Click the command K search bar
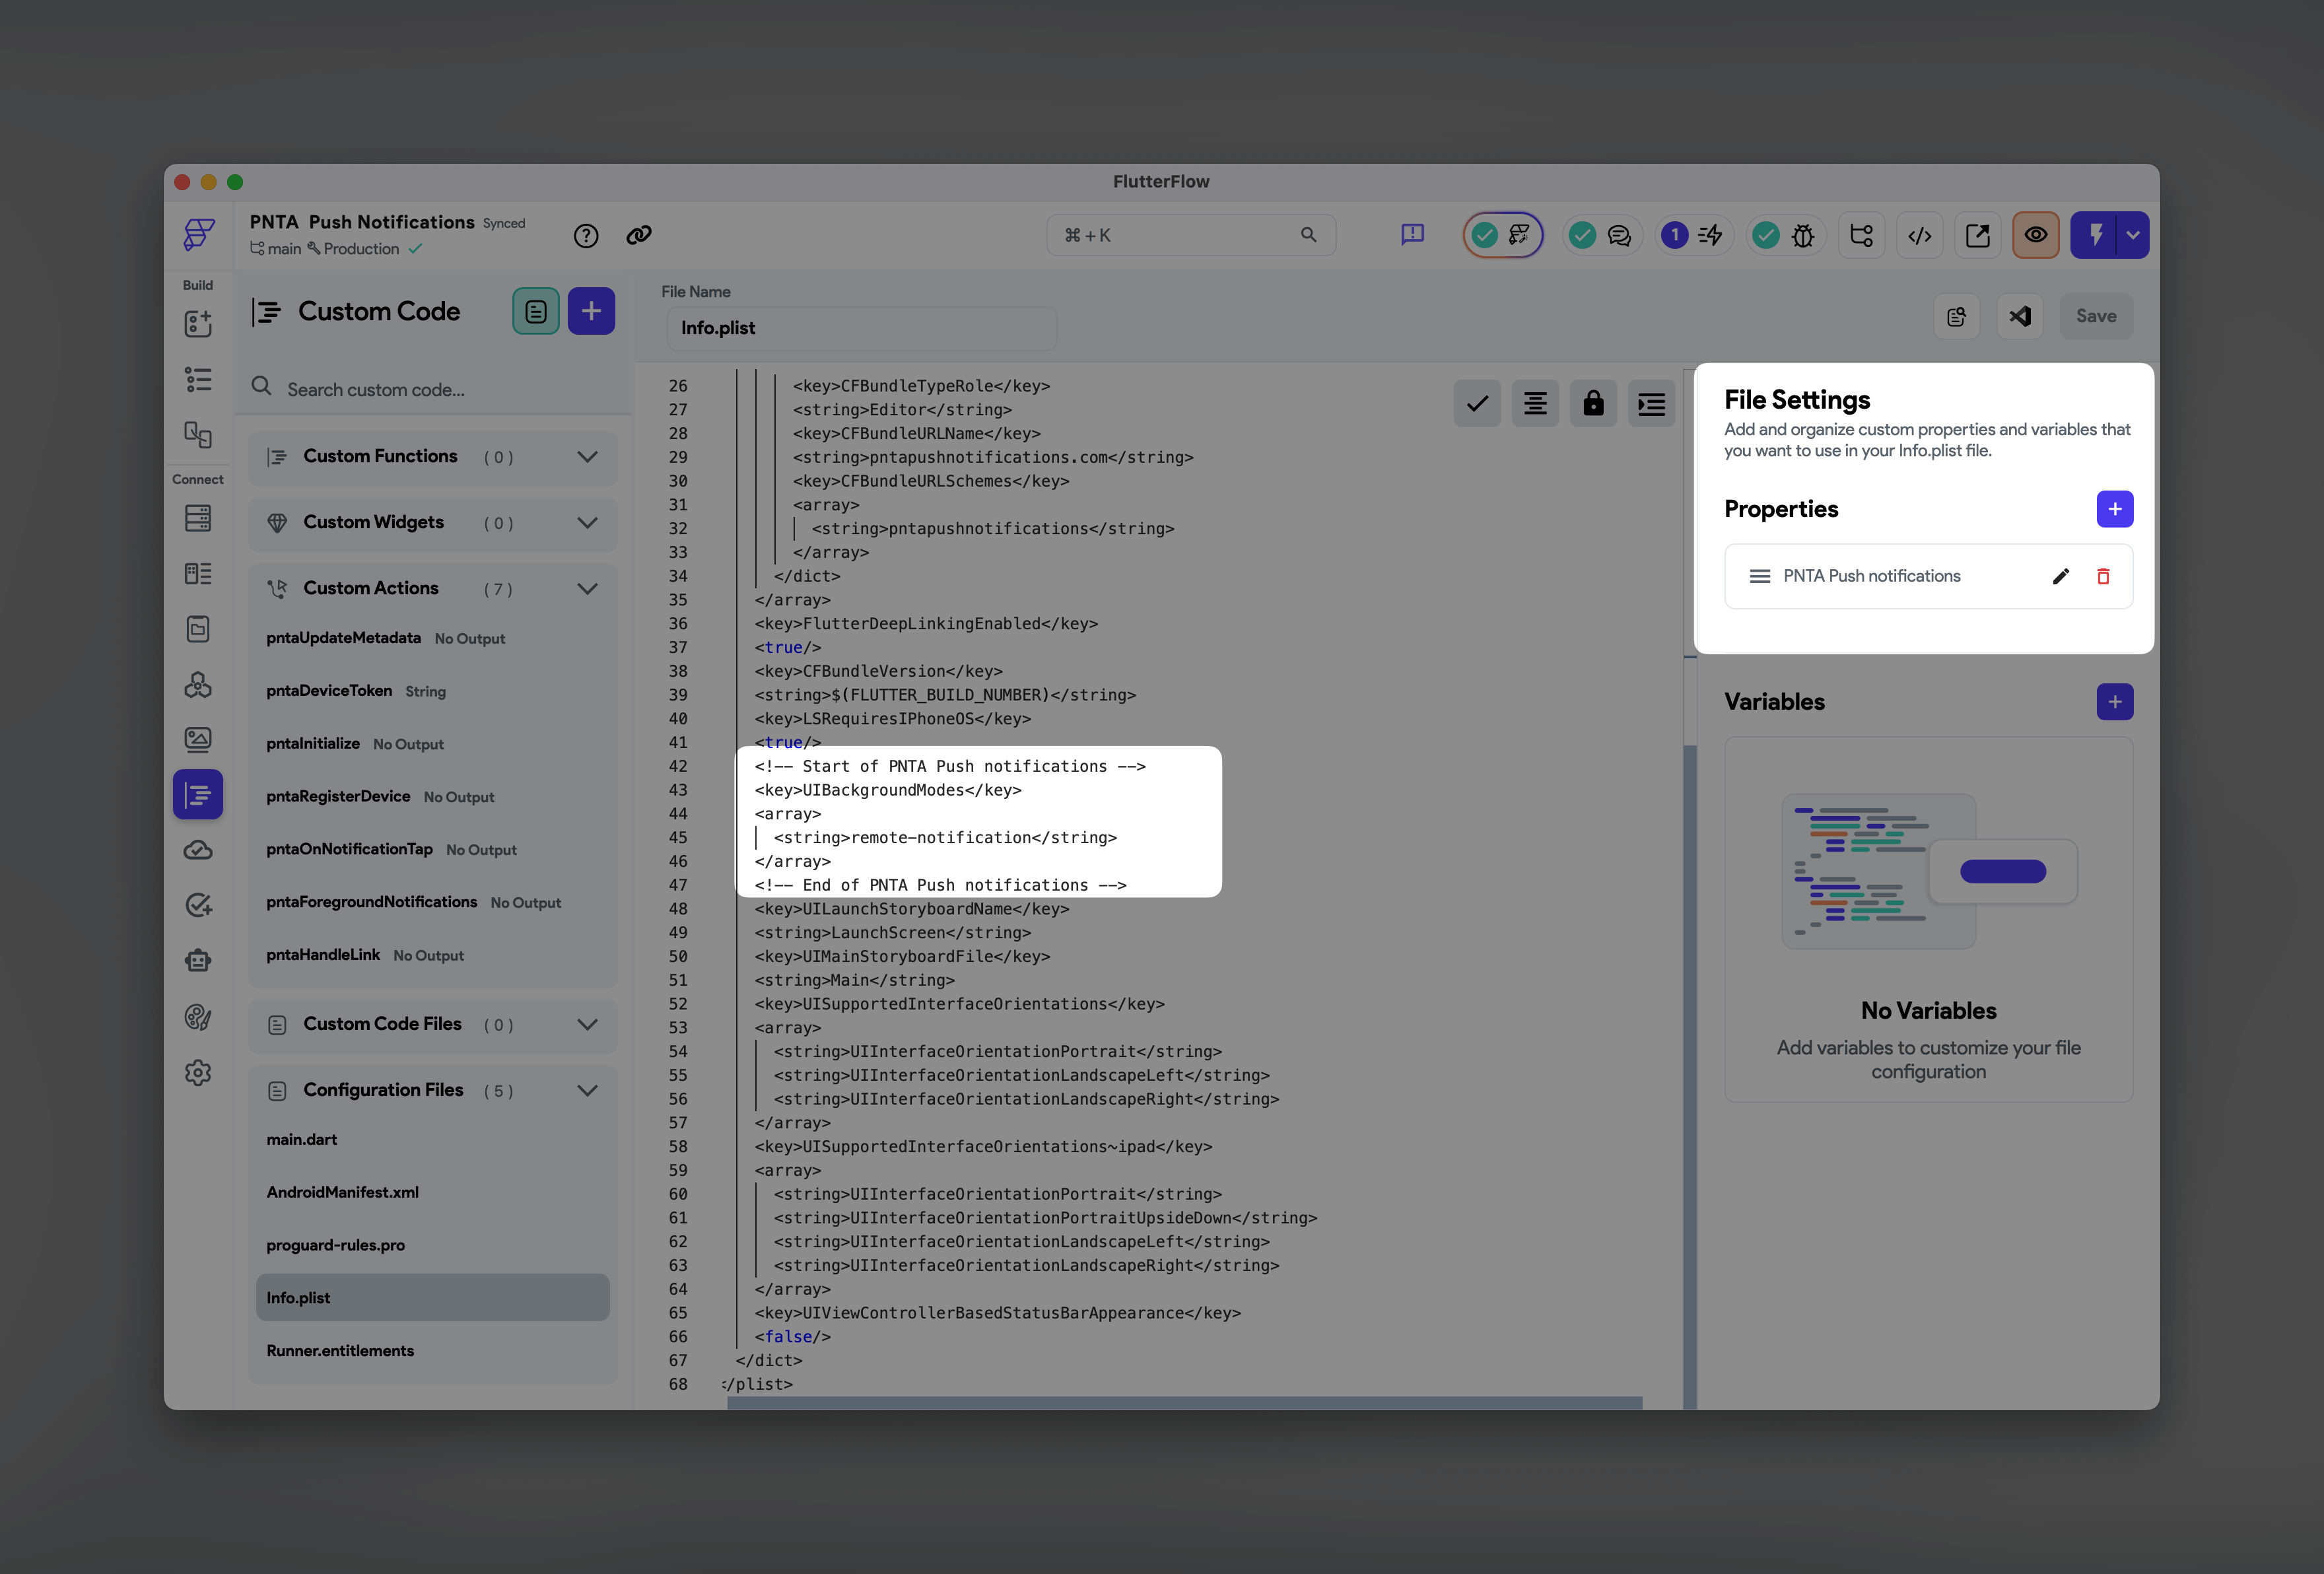Image resolution: width=2324 pixels, height=1574 pixels. pyautogui.click(x=1190, y=235)
